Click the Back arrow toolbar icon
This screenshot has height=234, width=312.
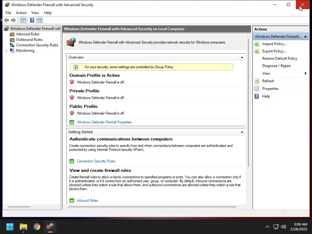click(x=6, y=20)
